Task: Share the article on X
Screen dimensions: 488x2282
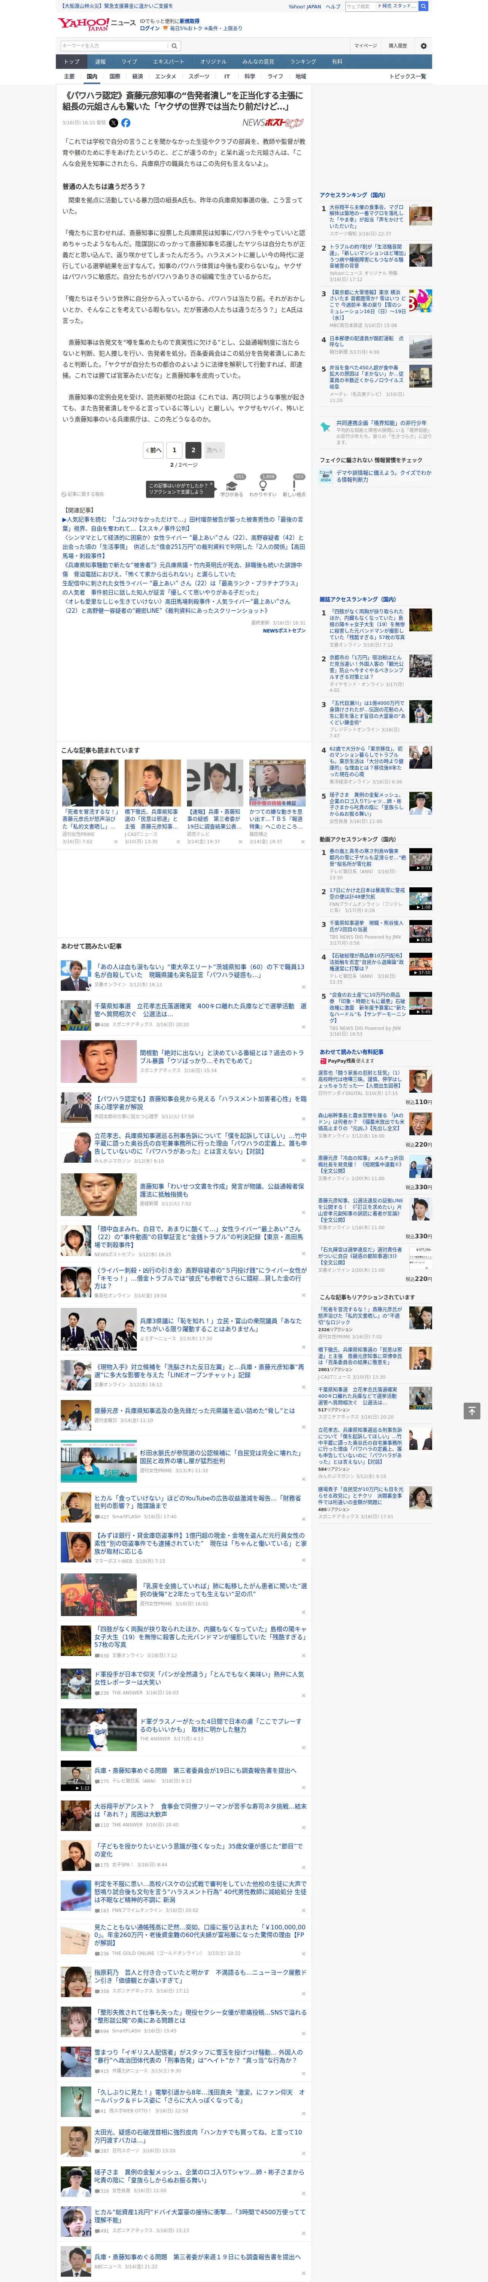Action: [x=113, y=123]
